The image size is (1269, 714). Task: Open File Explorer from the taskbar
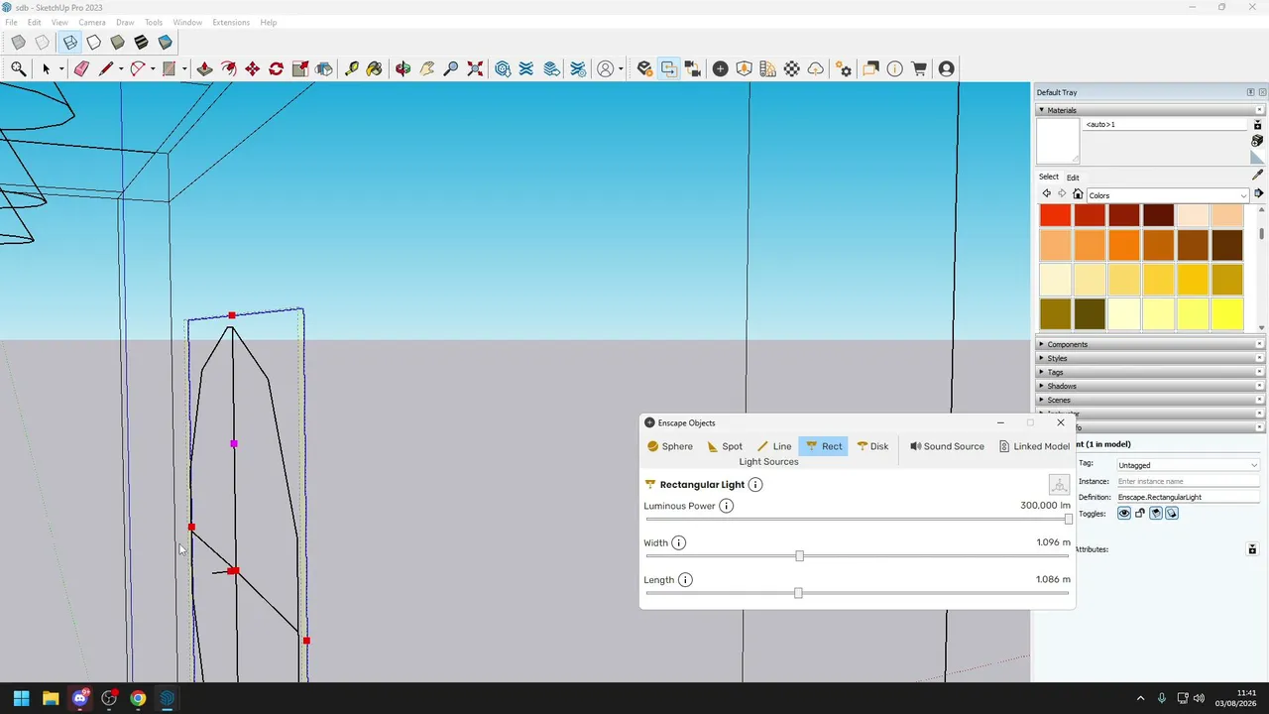(x=51, y=698)
